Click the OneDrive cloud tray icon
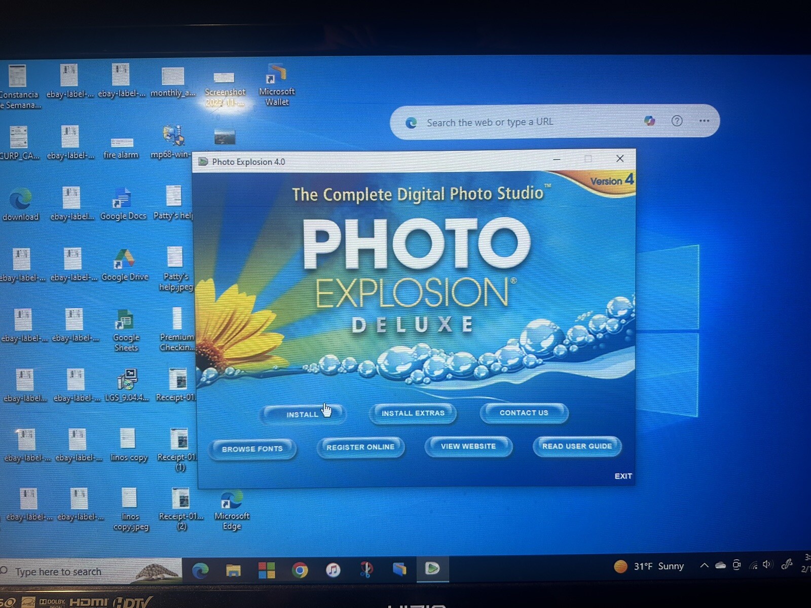The width and height of the screenshot is (811, 608). (720, 565)
